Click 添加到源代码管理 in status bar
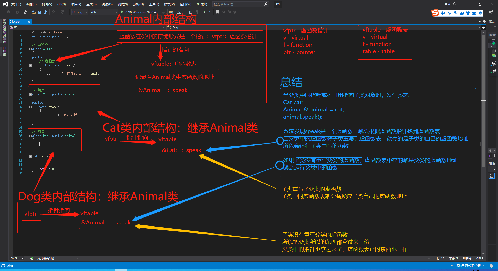The width and height of the screenshot is (498, 271). 468,266
